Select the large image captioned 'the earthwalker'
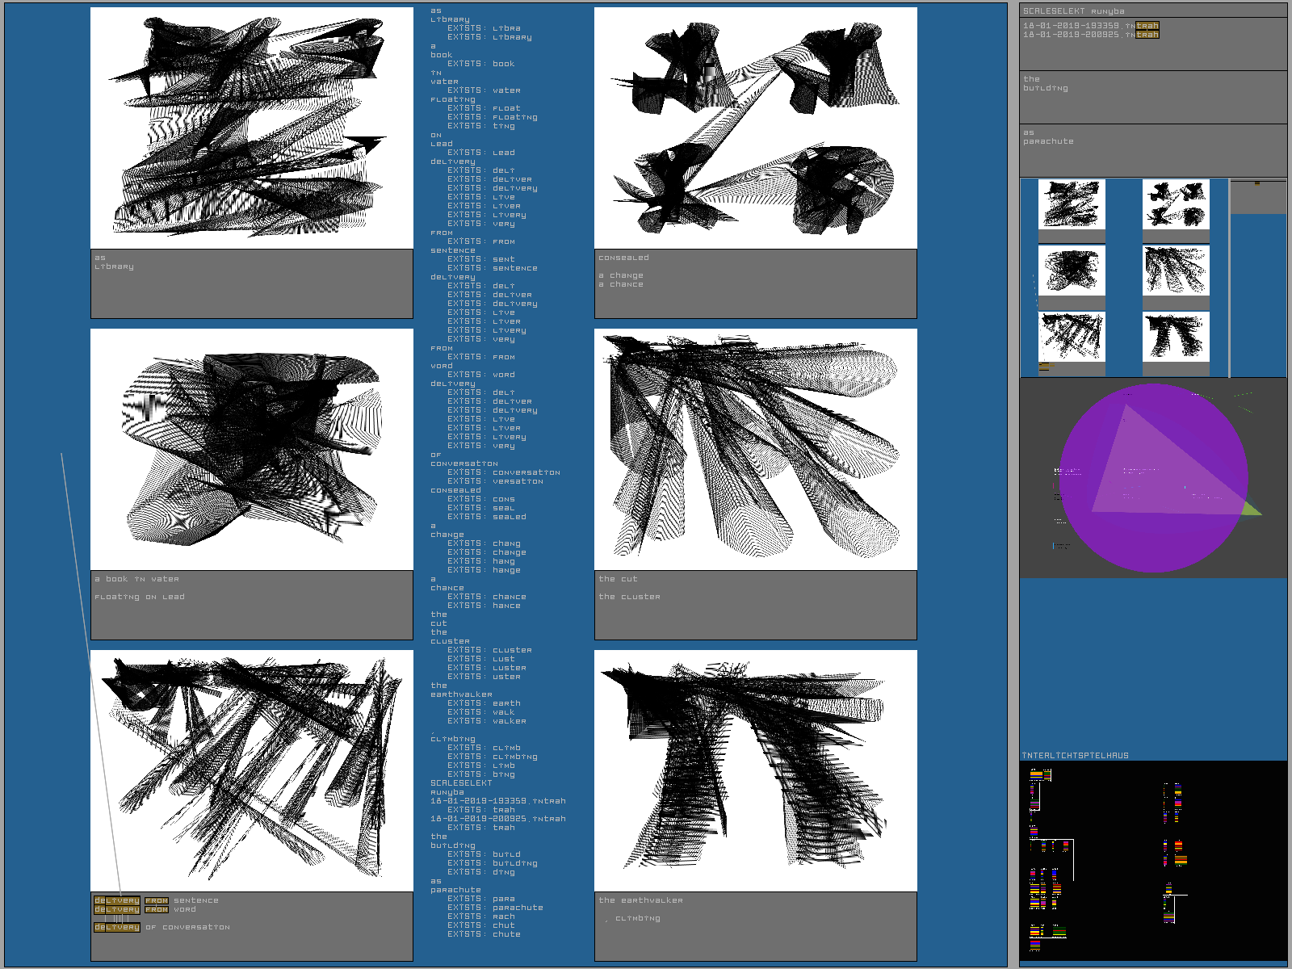 click(x=755, y=770)
